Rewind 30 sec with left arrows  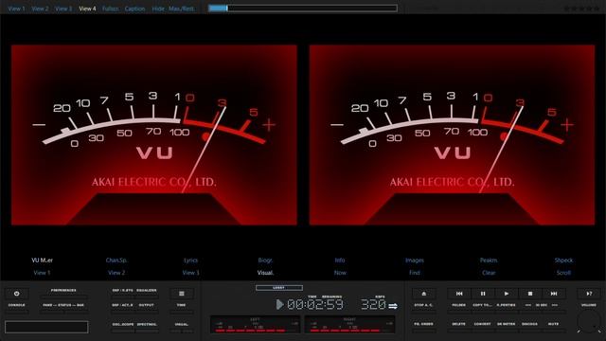(x=528, y=305)
